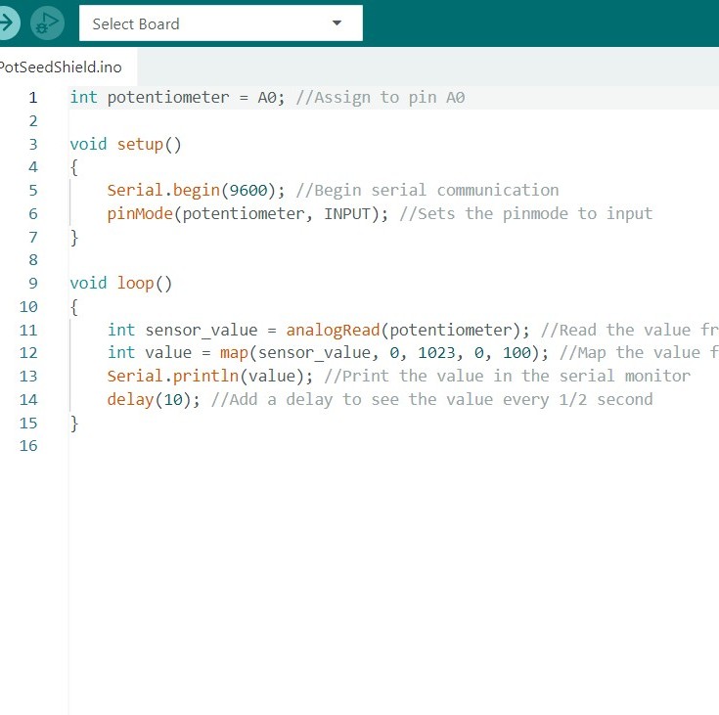The height and width of the screenshot is (715, 719).
Task: Click closing brace on line 15
Action: click(74, 424)
